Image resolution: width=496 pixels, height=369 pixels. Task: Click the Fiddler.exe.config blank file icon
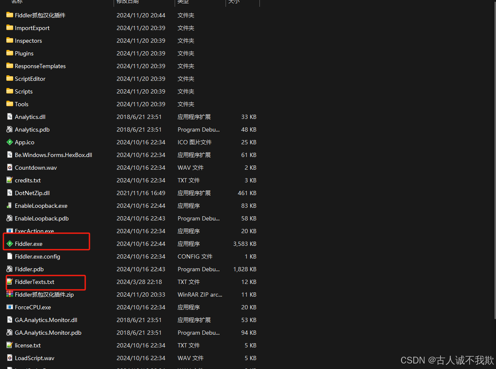[10, 256]
